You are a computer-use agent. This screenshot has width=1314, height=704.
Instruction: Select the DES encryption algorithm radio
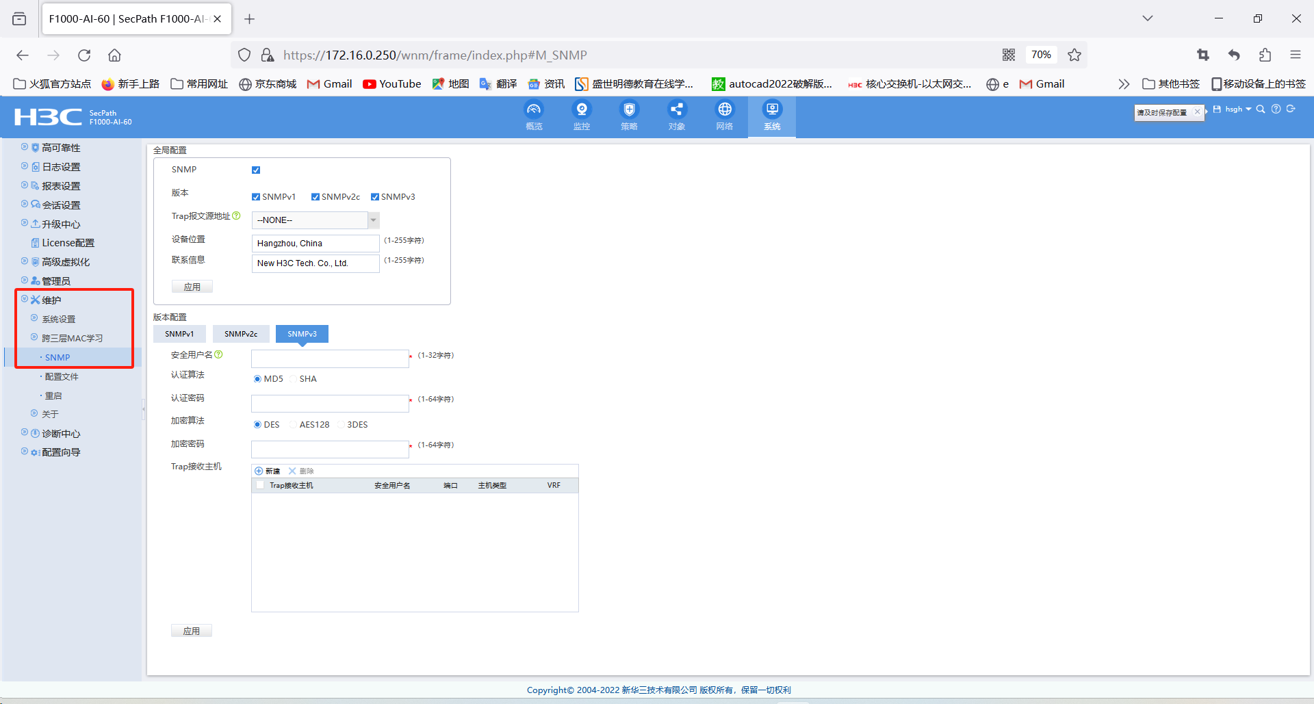click(257, 425)
